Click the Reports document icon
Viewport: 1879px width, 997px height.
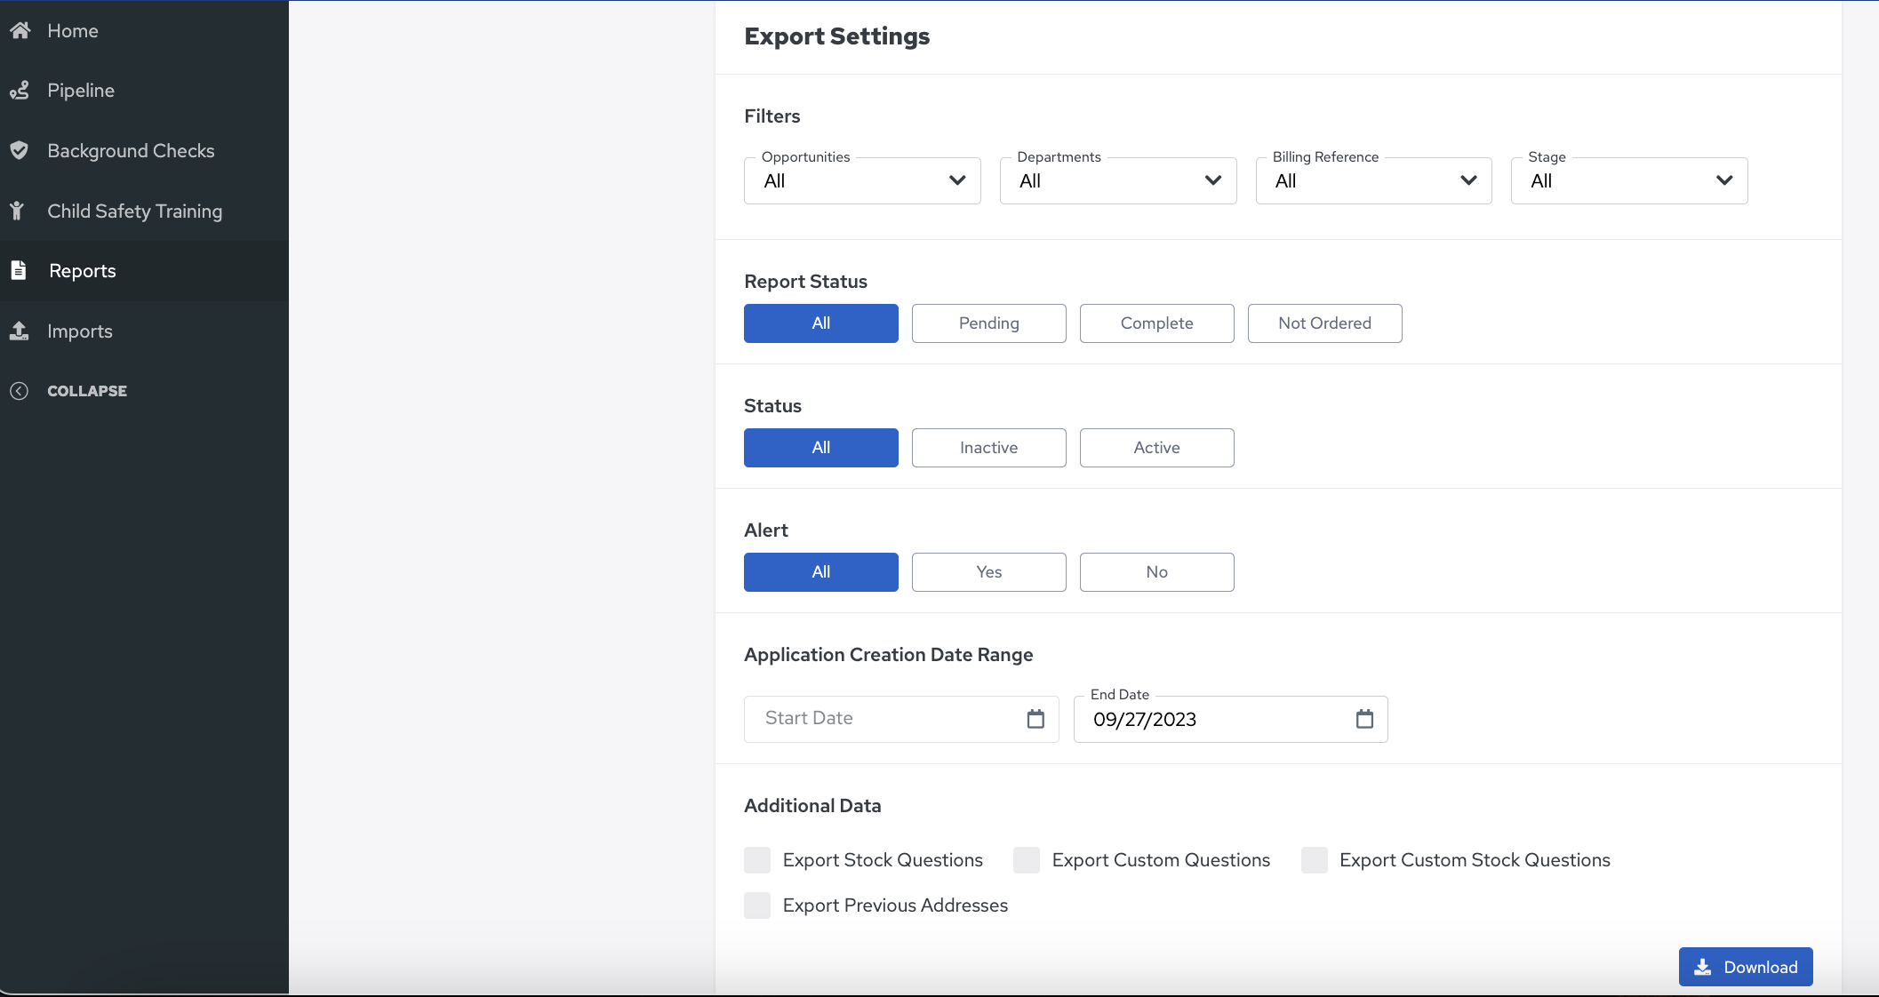(x=19, y=270)
